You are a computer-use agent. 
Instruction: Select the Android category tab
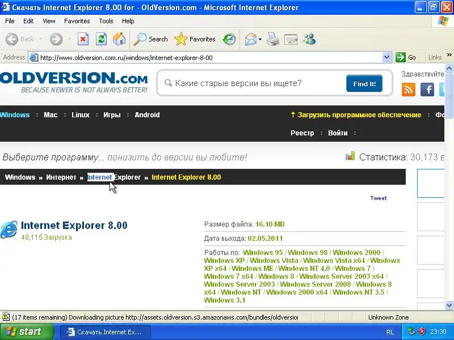click(x=147, y=115)
